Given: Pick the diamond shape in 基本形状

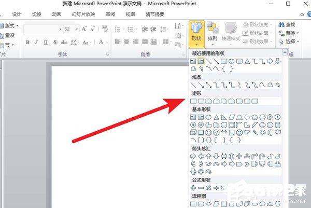Looking at the screenshot, I should [x=247, y=117].
